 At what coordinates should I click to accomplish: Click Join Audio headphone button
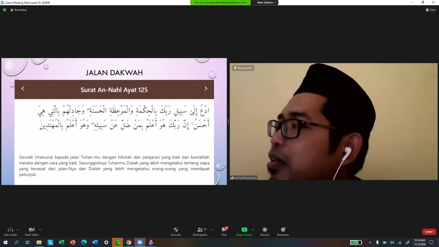coord(10,230)
